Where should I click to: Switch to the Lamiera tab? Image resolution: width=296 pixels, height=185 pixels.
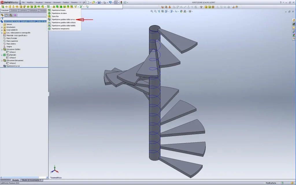(23, 10)
